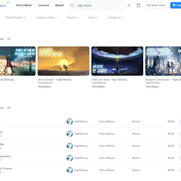Click the Radiant Connection - High Melody title
181x181 pixels.
[x=163, y=80]
